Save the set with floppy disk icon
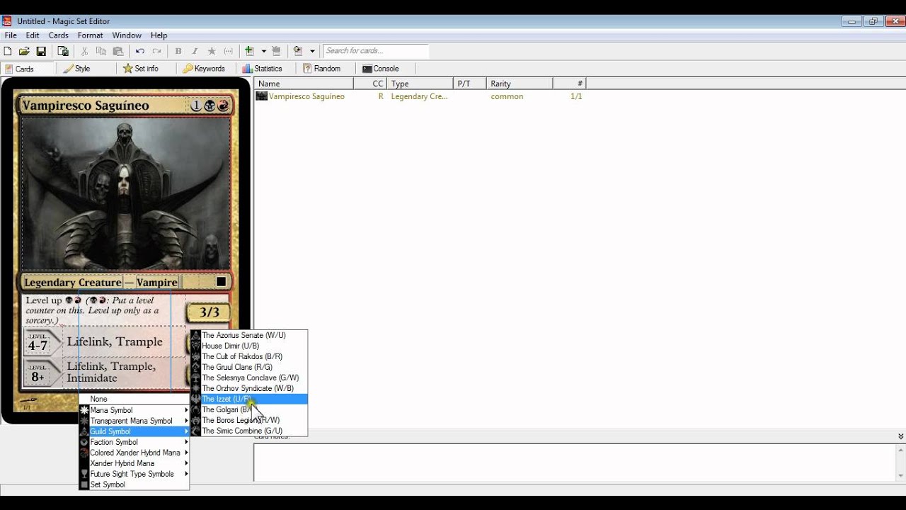This screenshot has width=906, height=510. (41, 51)
